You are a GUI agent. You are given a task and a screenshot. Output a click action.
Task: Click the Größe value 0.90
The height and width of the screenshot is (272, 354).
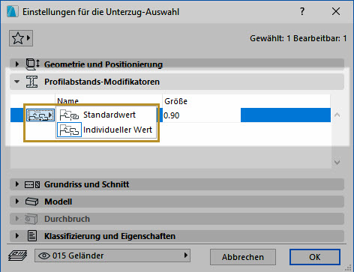(x=172, y=115)
